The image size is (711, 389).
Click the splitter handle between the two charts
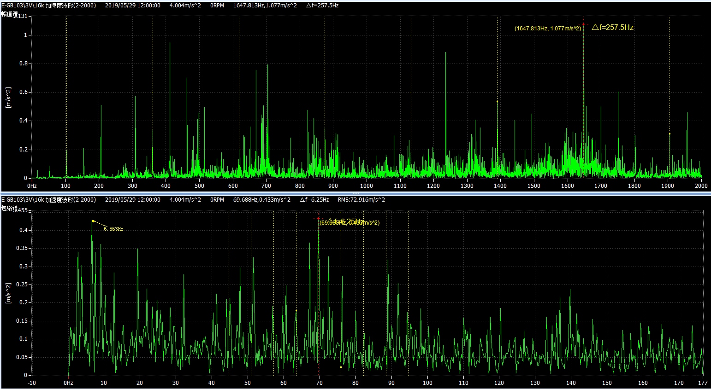(x=355, y=193)
